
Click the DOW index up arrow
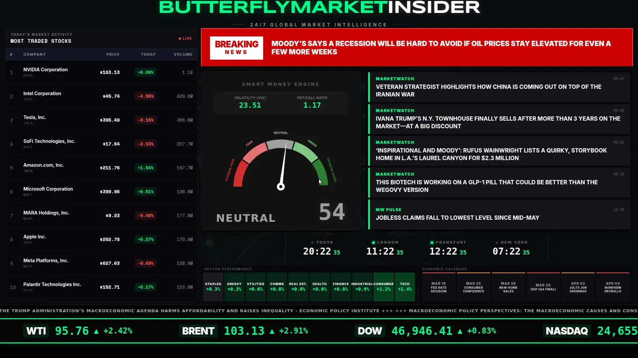point(460,331)
